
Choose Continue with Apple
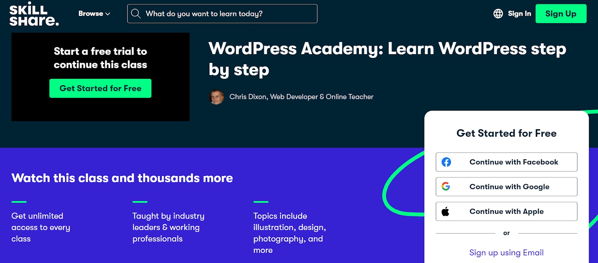click(506, 211)
